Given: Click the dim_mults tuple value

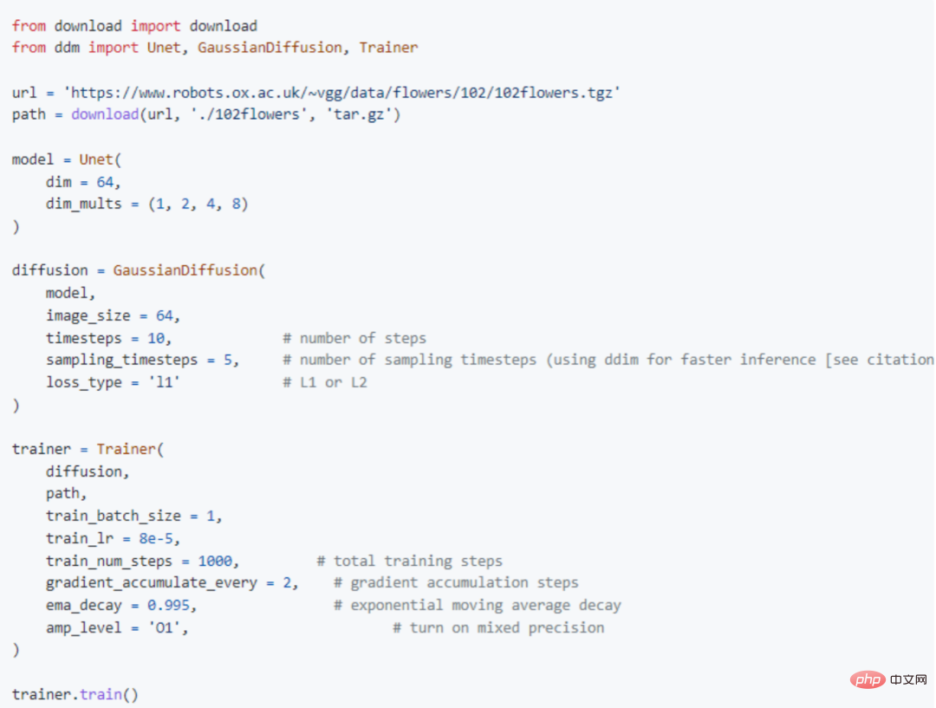Looking at the screenshot, I should (x=198, y=204).
